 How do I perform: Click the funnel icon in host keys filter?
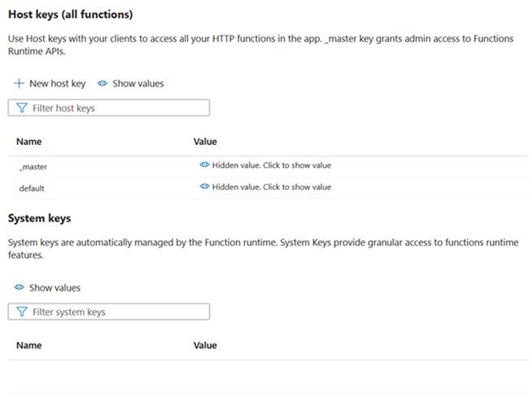(22, 107)
